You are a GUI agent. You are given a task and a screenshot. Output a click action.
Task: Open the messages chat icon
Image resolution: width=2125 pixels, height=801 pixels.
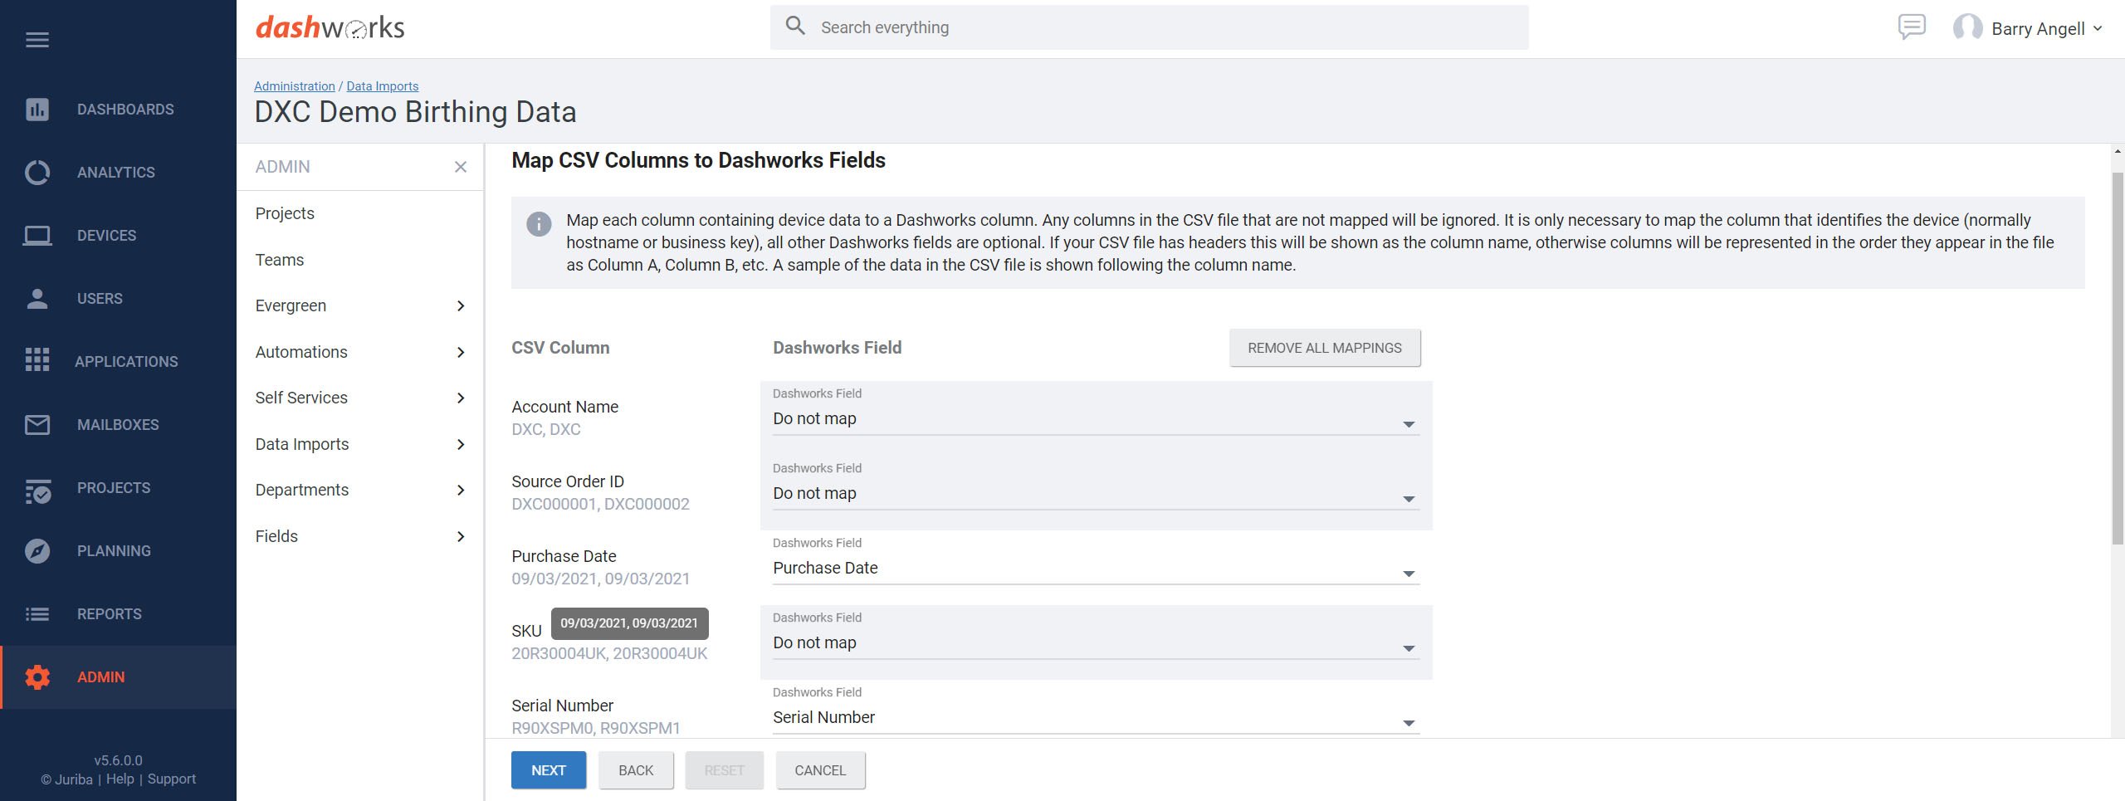pyautogui.click(x=1912, y=27)
